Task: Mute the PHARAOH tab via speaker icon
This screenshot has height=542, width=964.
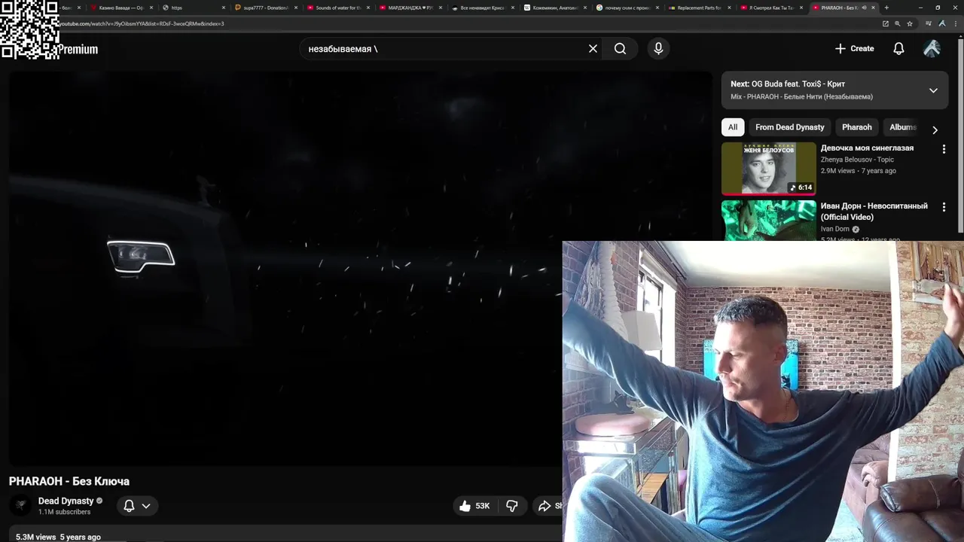Action: (x=864, y=8)
